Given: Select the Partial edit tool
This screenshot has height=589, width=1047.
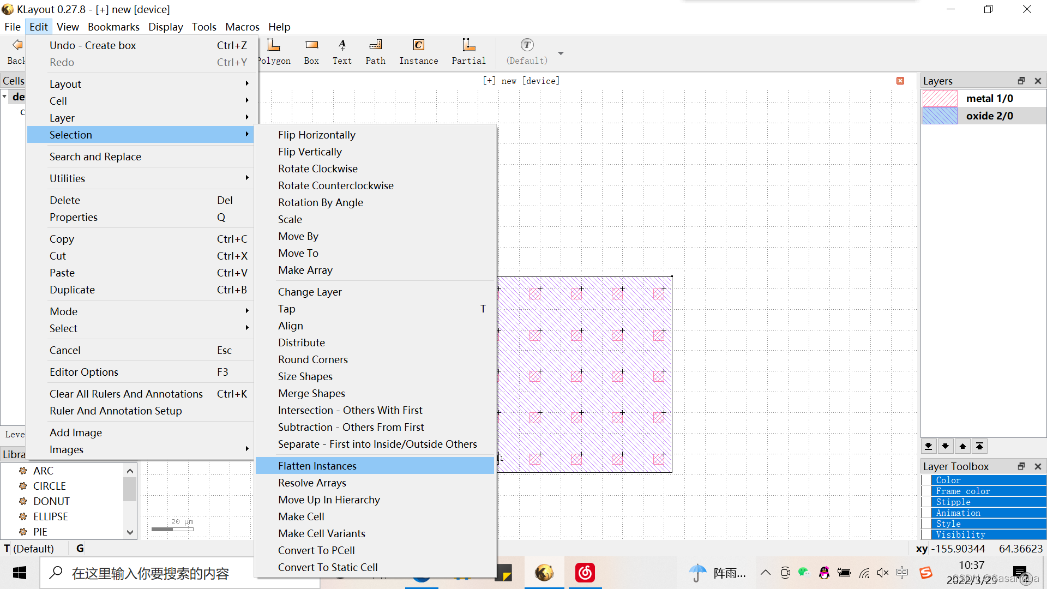Looking at the screenshot, I should [468, 52].
